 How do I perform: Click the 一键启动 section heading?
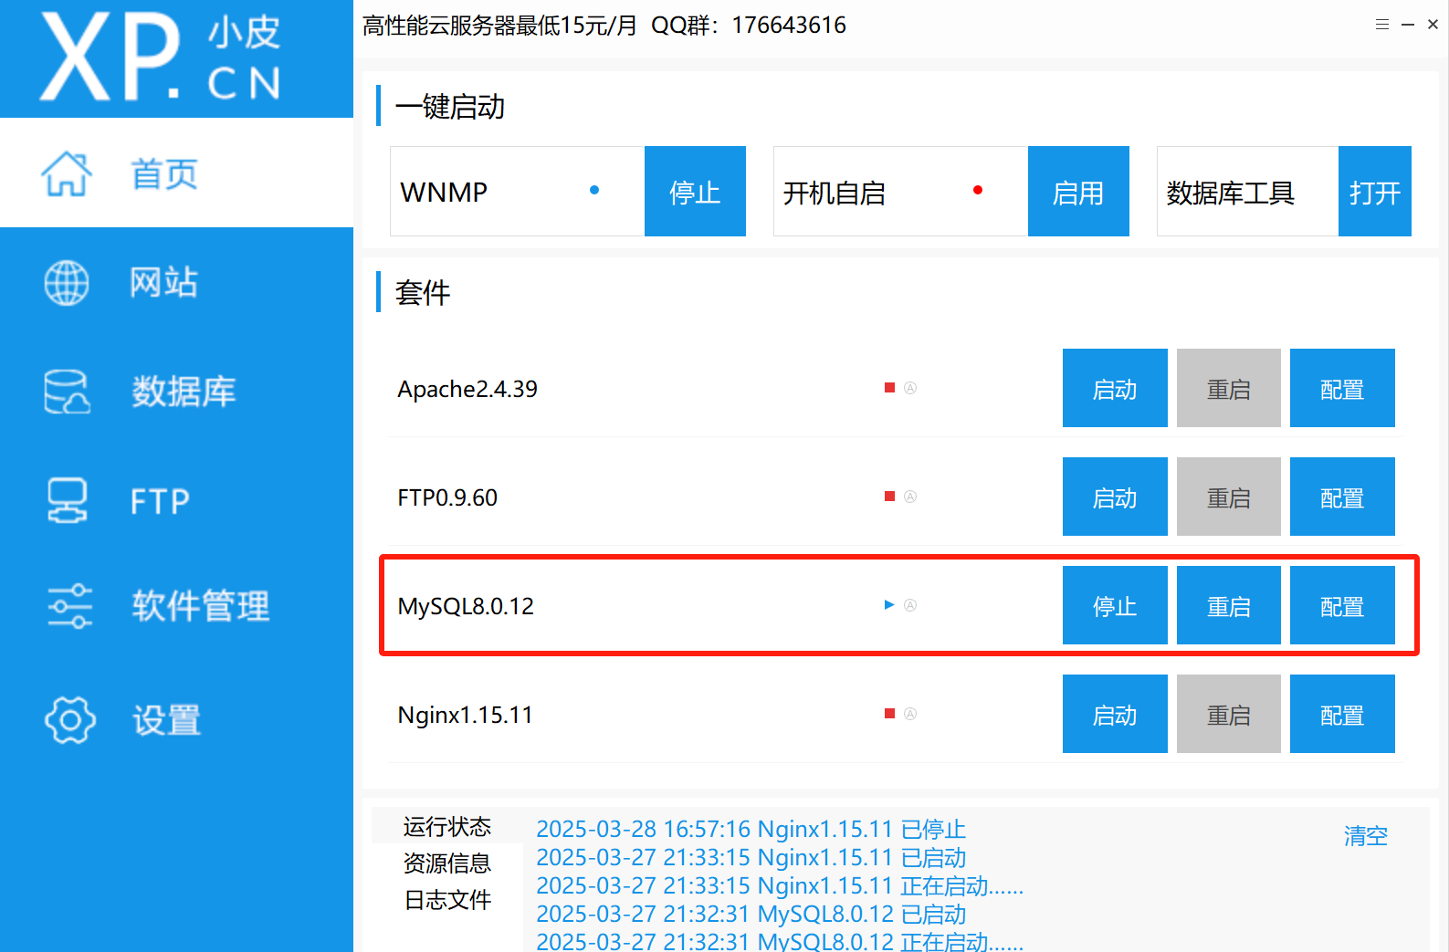(450, 107)
